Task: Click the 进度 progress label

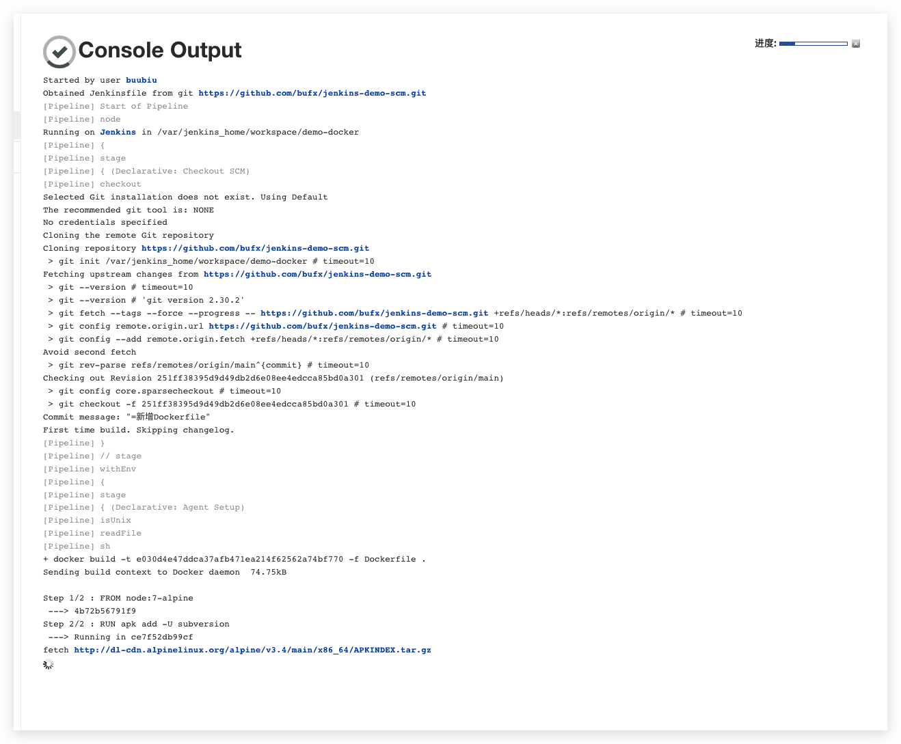Action: 765,44
